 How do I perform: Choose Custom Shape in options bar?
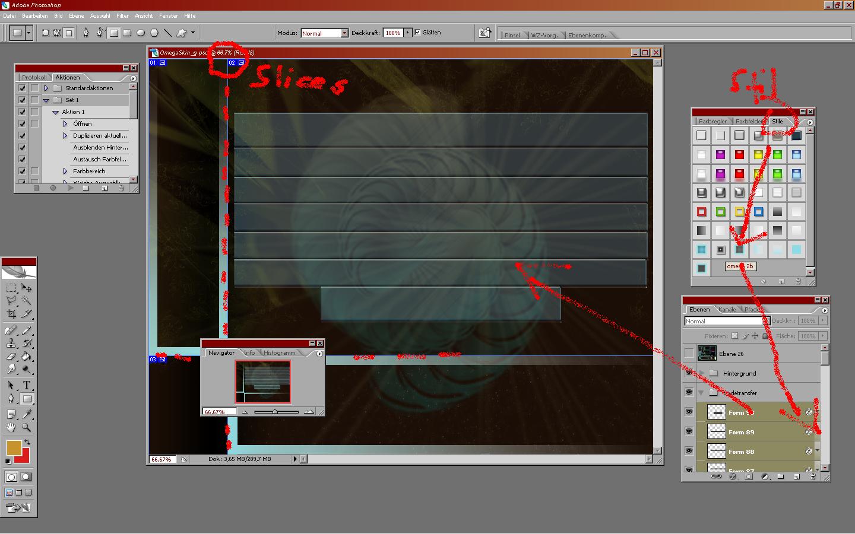[x=181, y=33]
